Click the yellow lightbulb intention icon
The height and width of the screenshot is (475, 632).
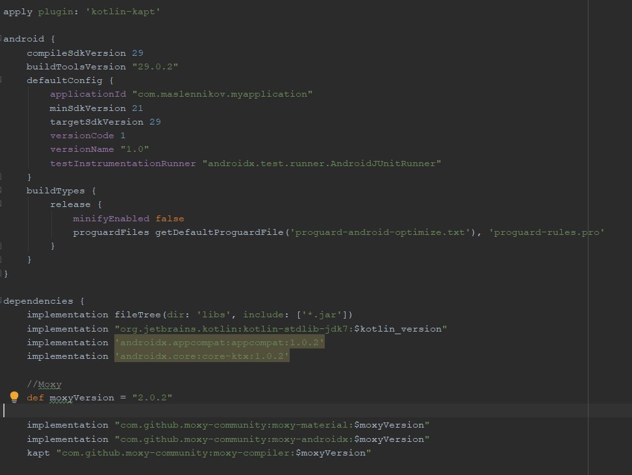click(x=14, y=397)
